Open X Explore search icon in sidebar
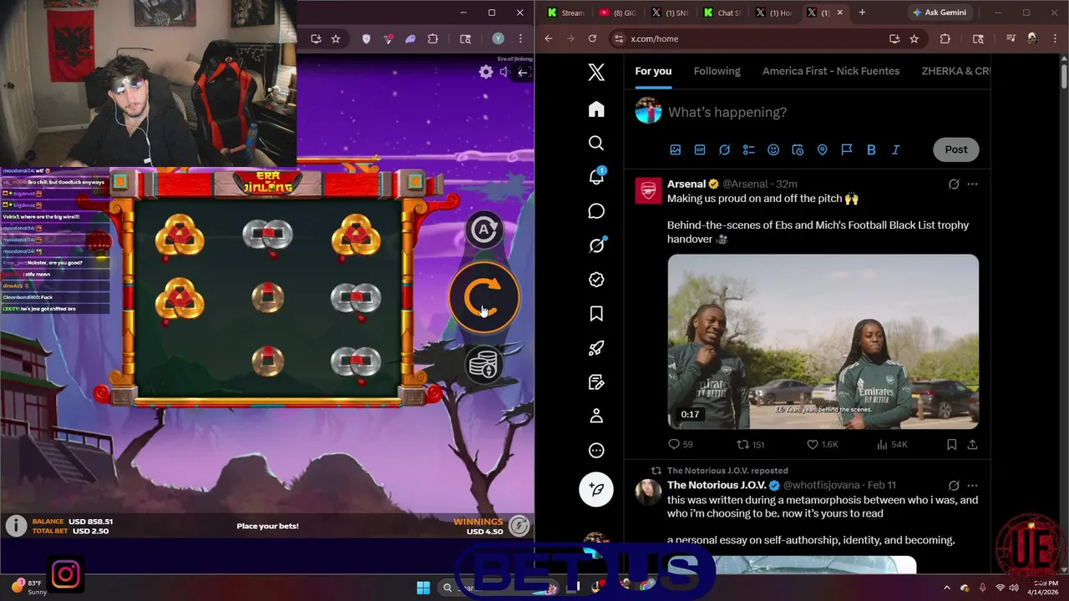The image size is (1069, 601). (596, 144)
